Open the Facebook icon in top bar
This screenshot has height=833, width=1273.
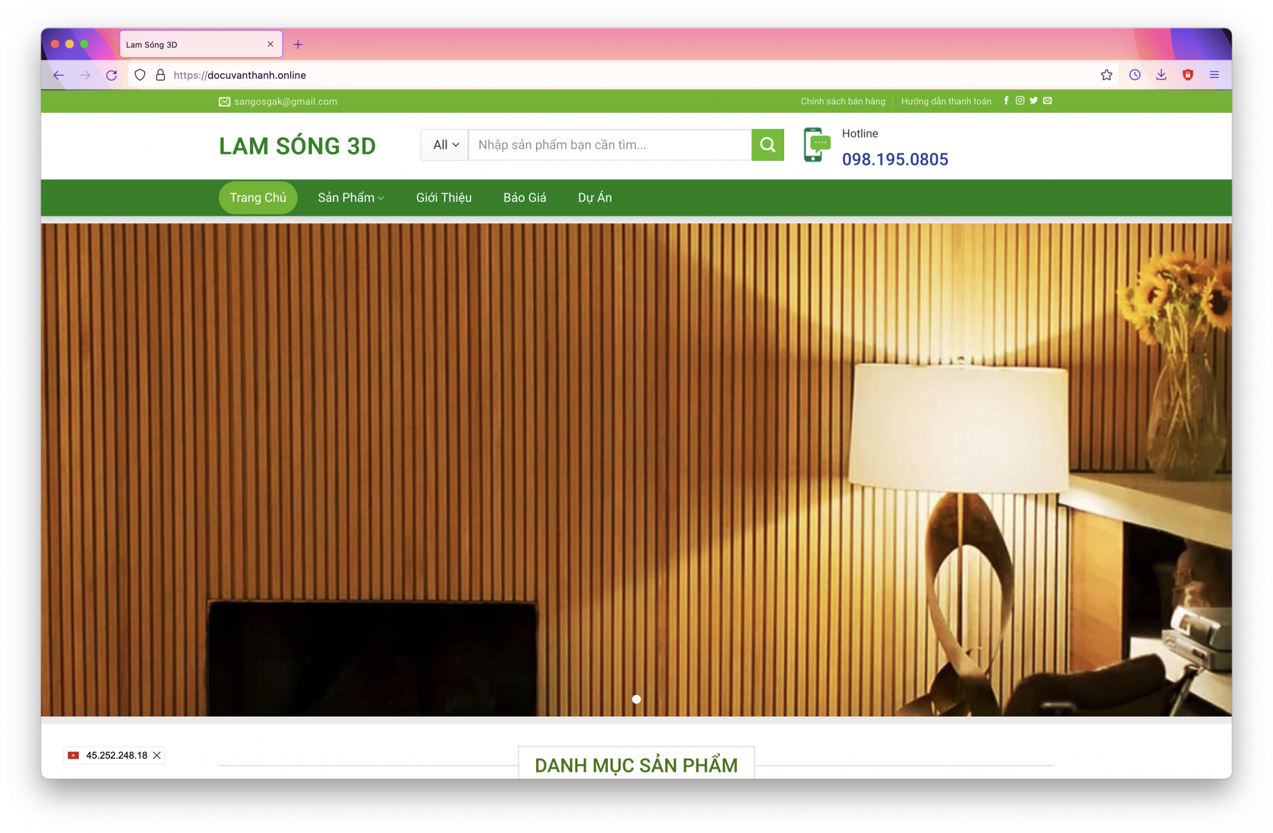1006,101
